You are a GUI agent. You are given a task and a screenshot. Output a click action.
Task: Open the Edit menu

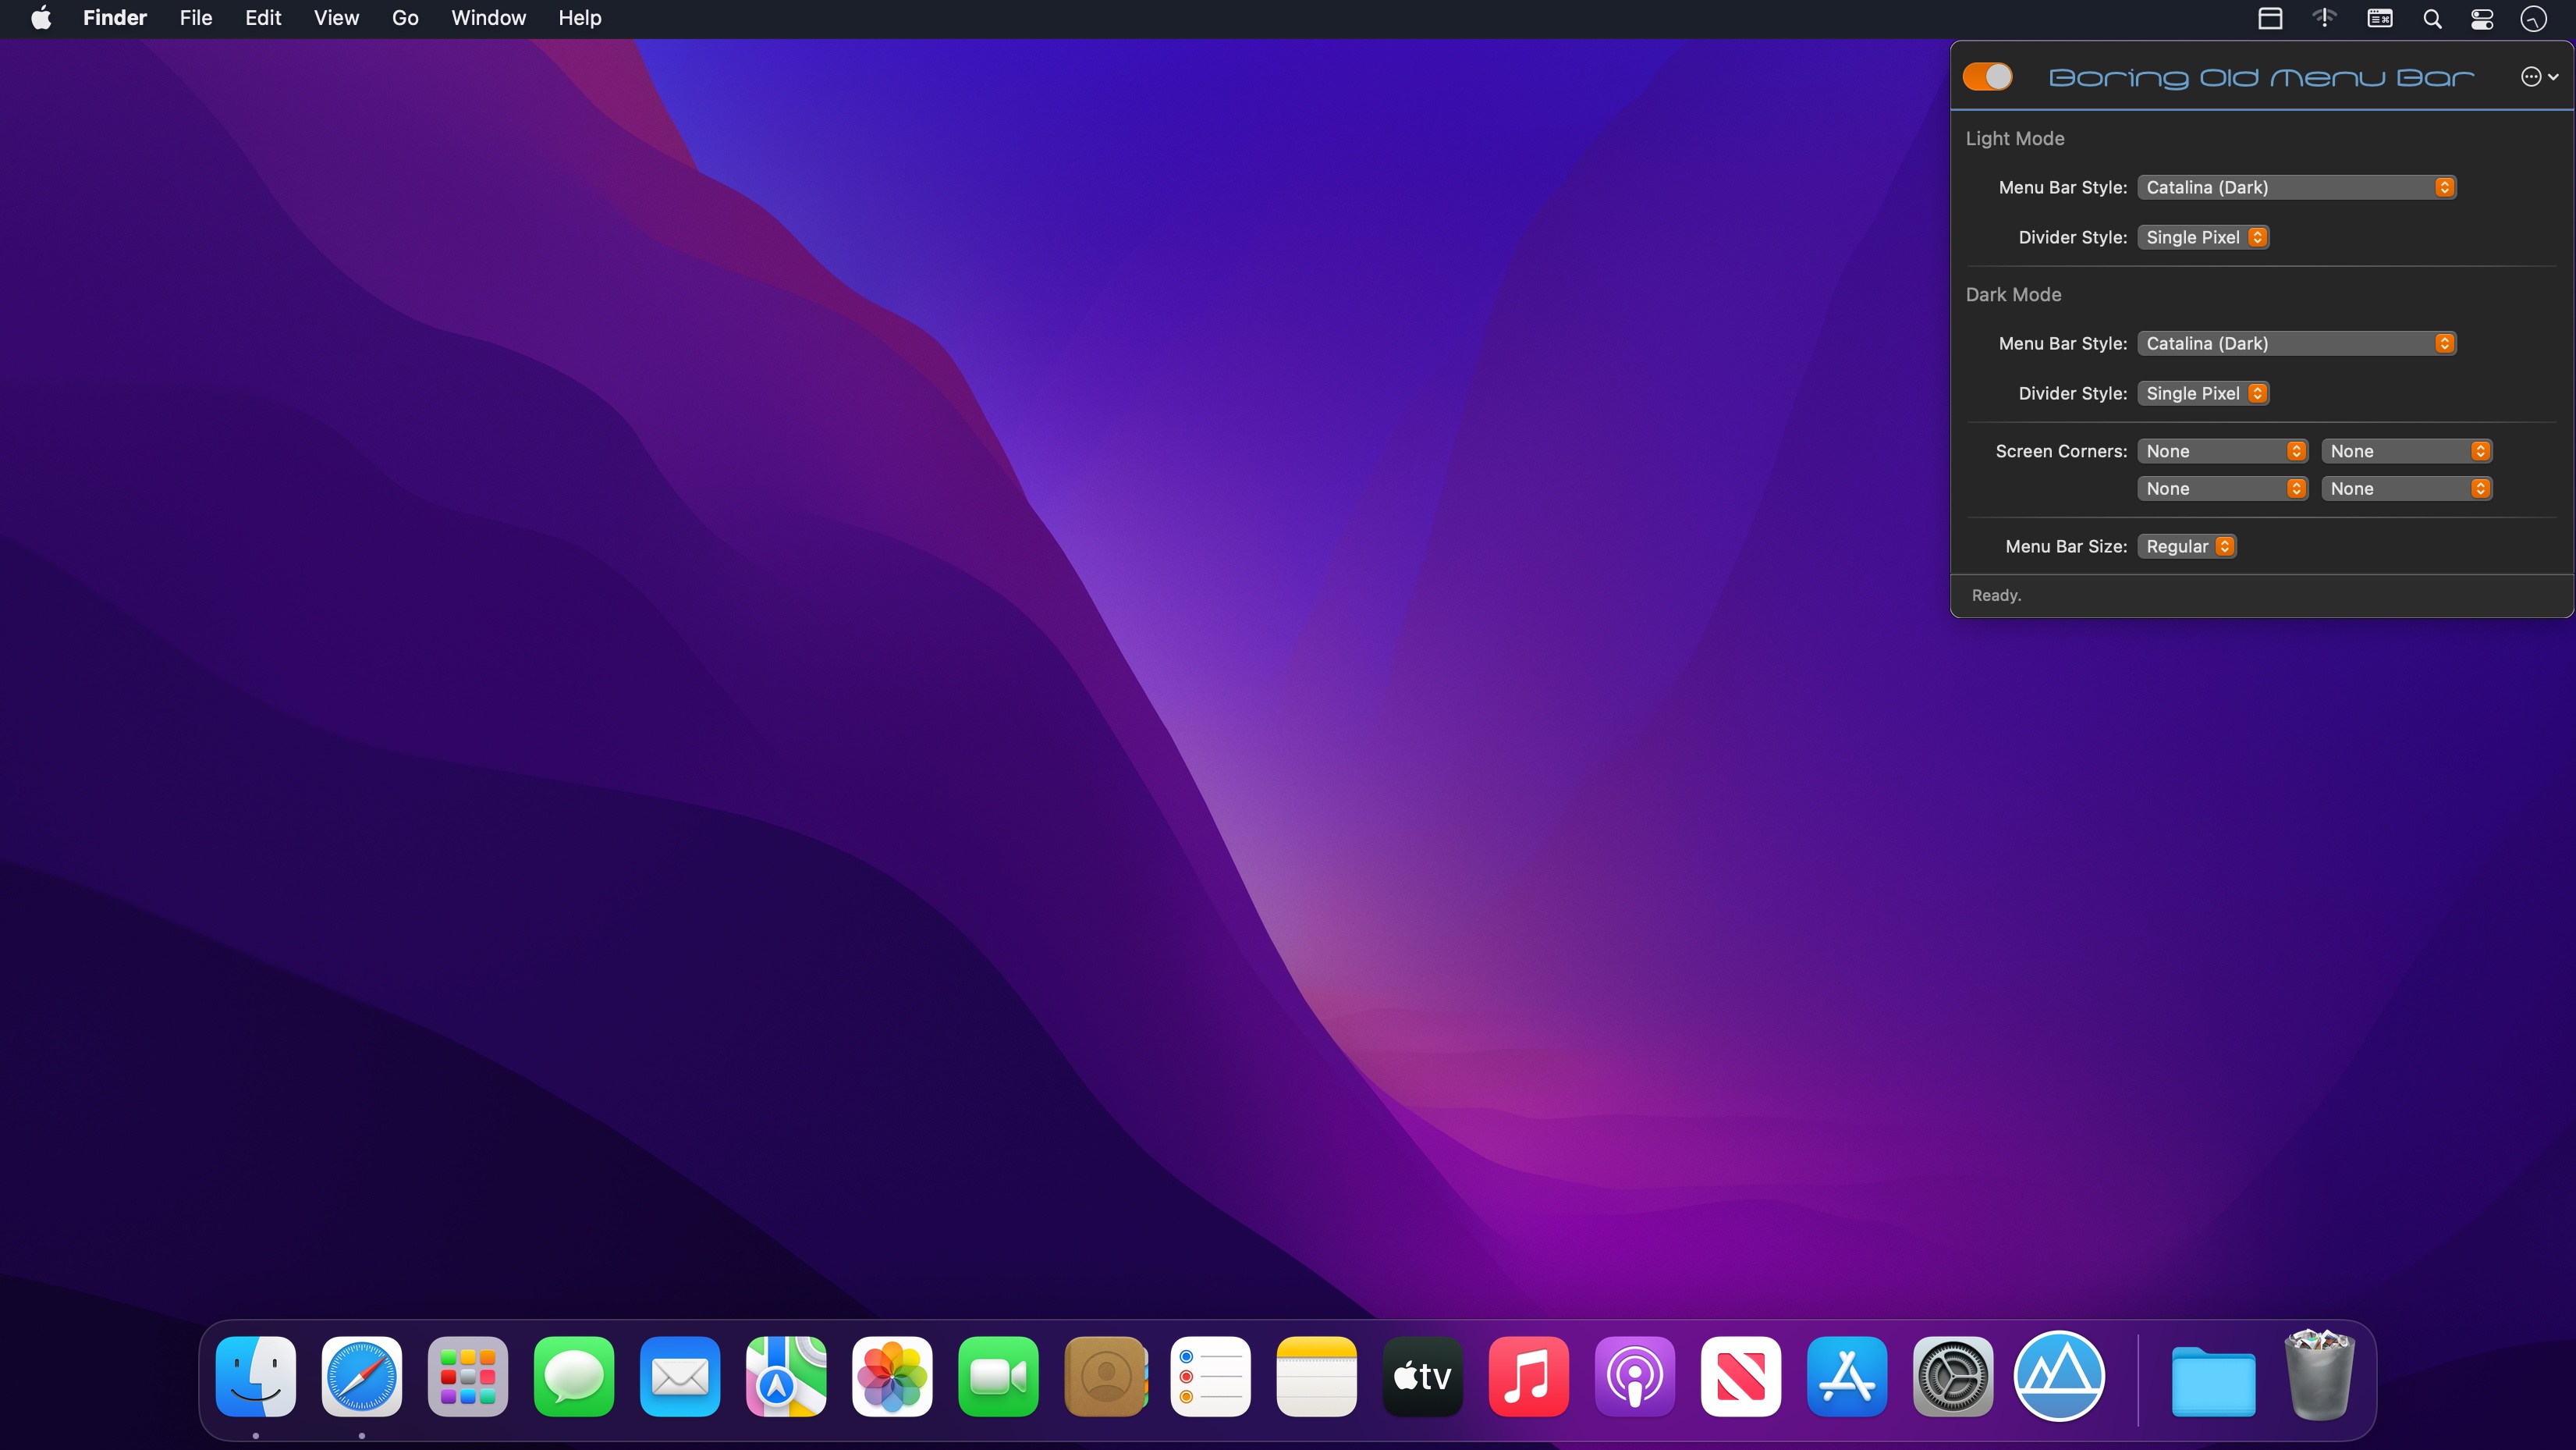pos(263,18)
